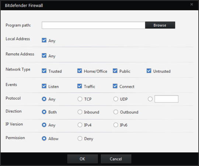Toggle the Trusted network type checkbox
199x166 pixels.
[x=44, y=71]
